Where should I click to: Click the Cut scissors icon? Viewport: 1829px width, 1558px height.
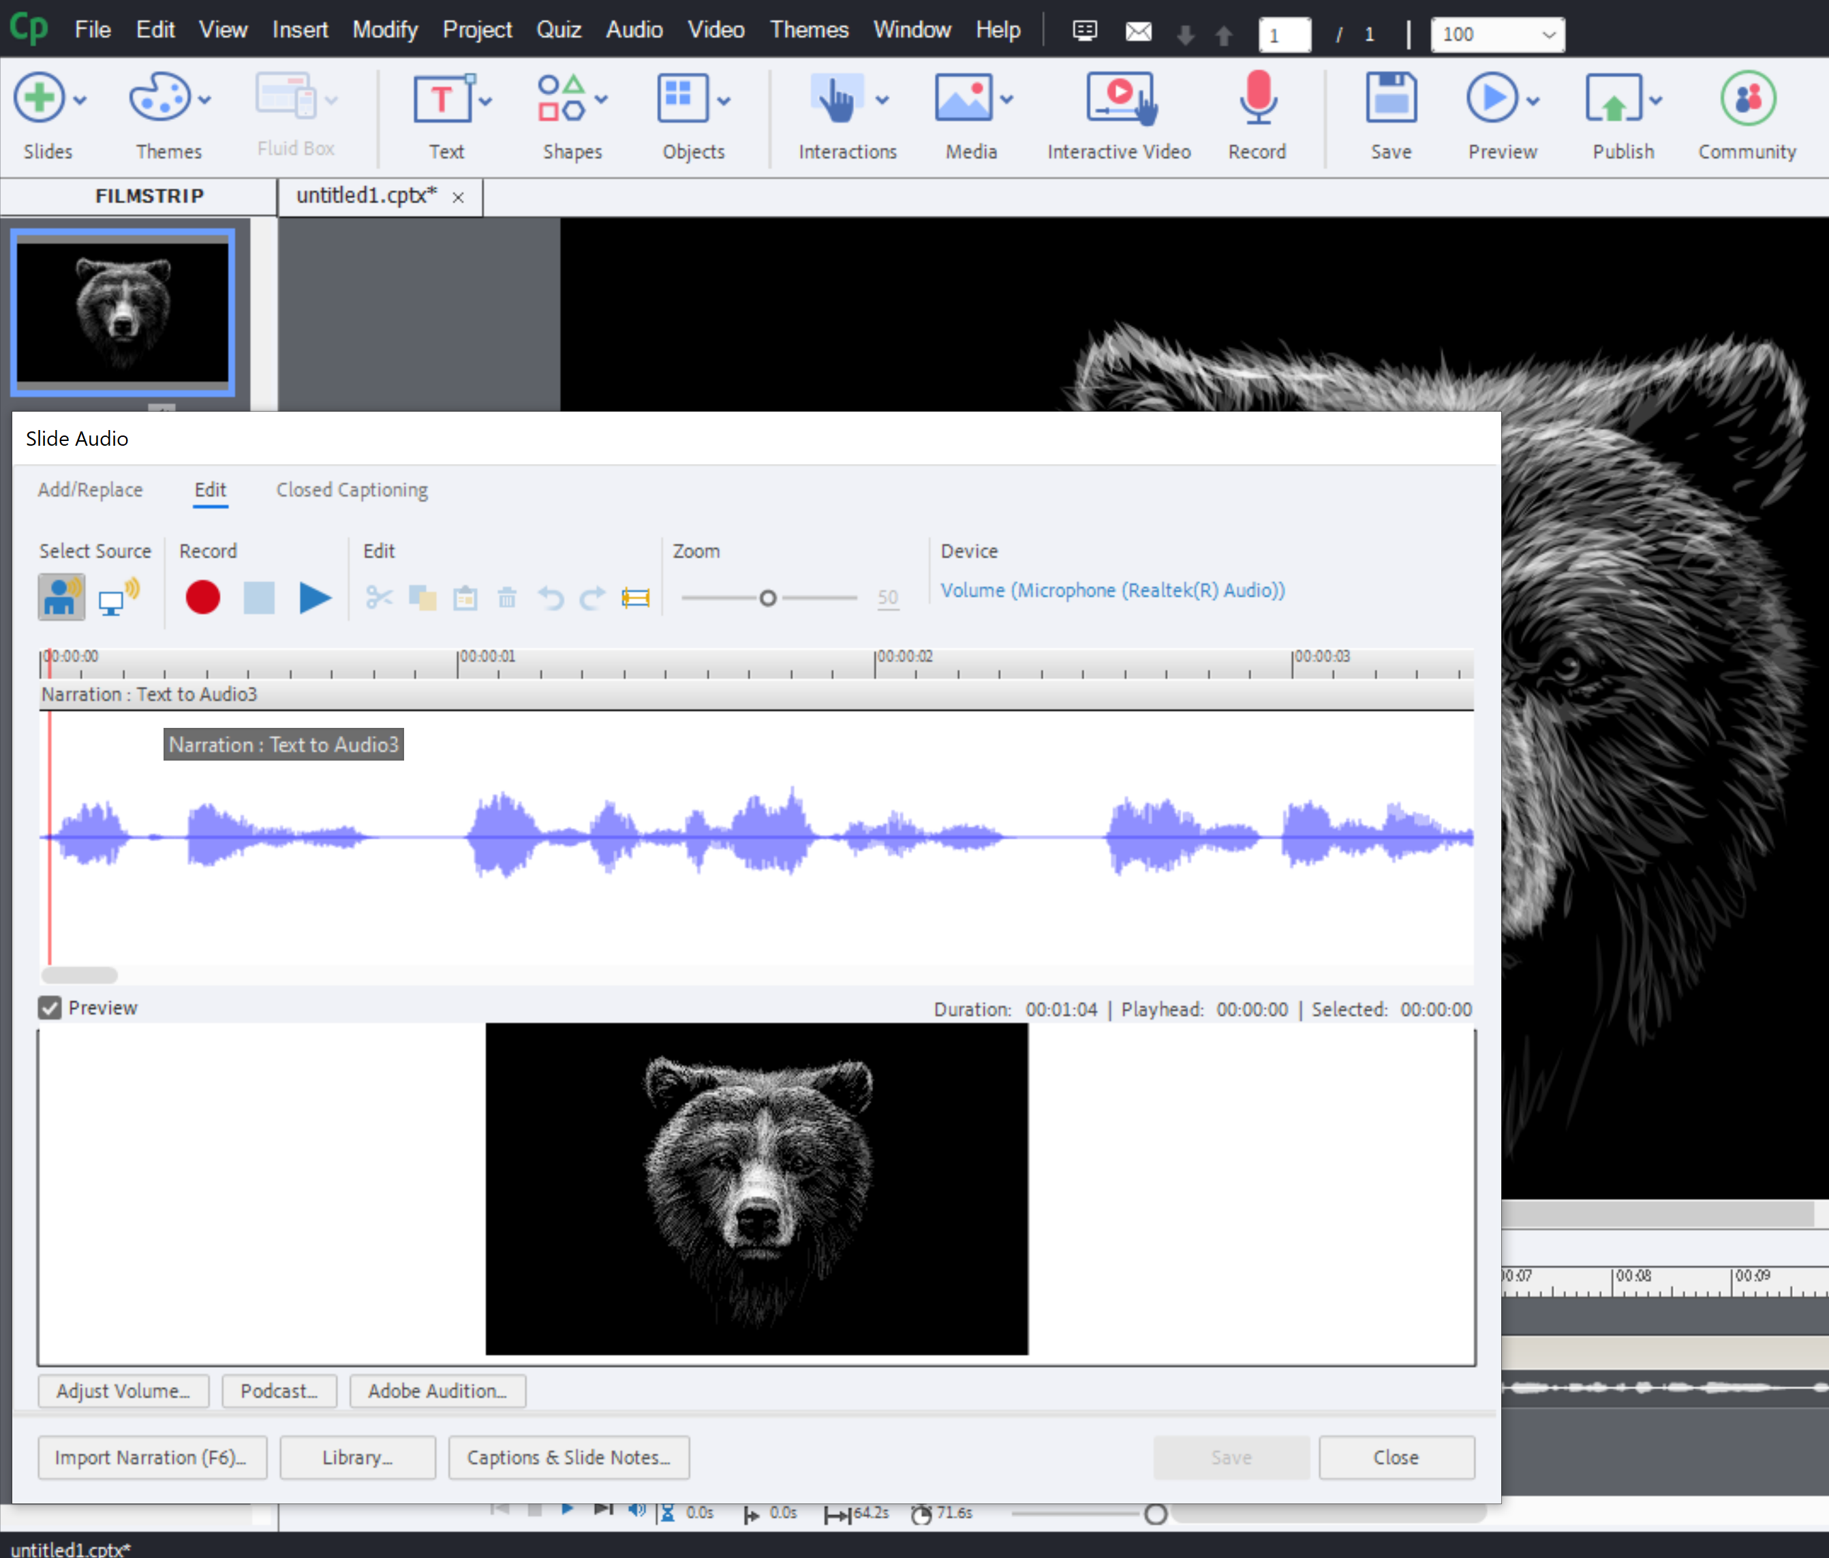tap(379, 598)
